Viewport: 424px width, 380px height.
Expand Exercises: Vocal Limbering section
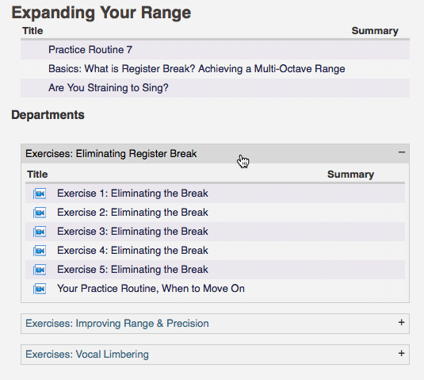[215, 355]
